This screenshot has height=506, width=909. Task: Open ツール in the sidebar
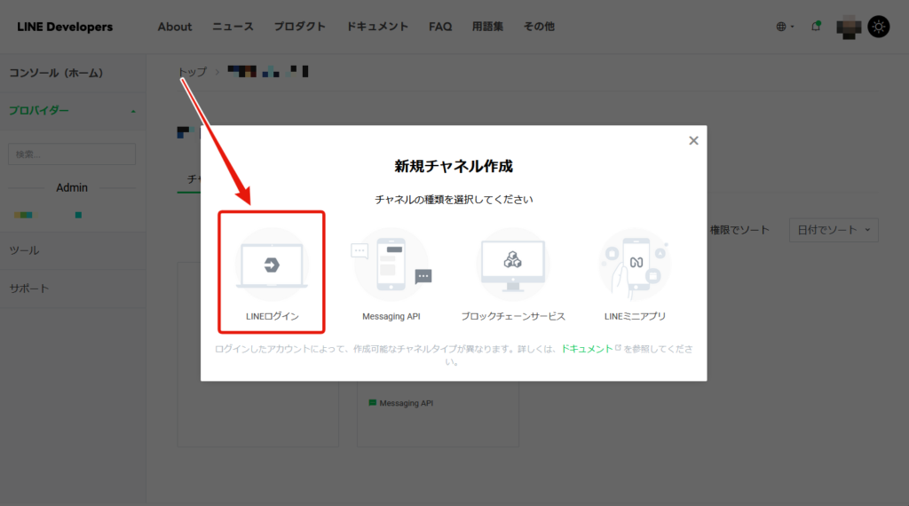[x=24, y=250]
